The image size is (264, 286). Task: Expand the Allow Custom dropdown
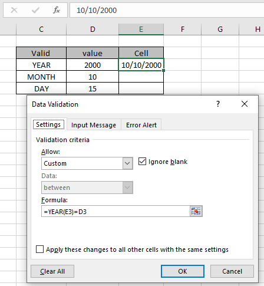coord(127,163)
